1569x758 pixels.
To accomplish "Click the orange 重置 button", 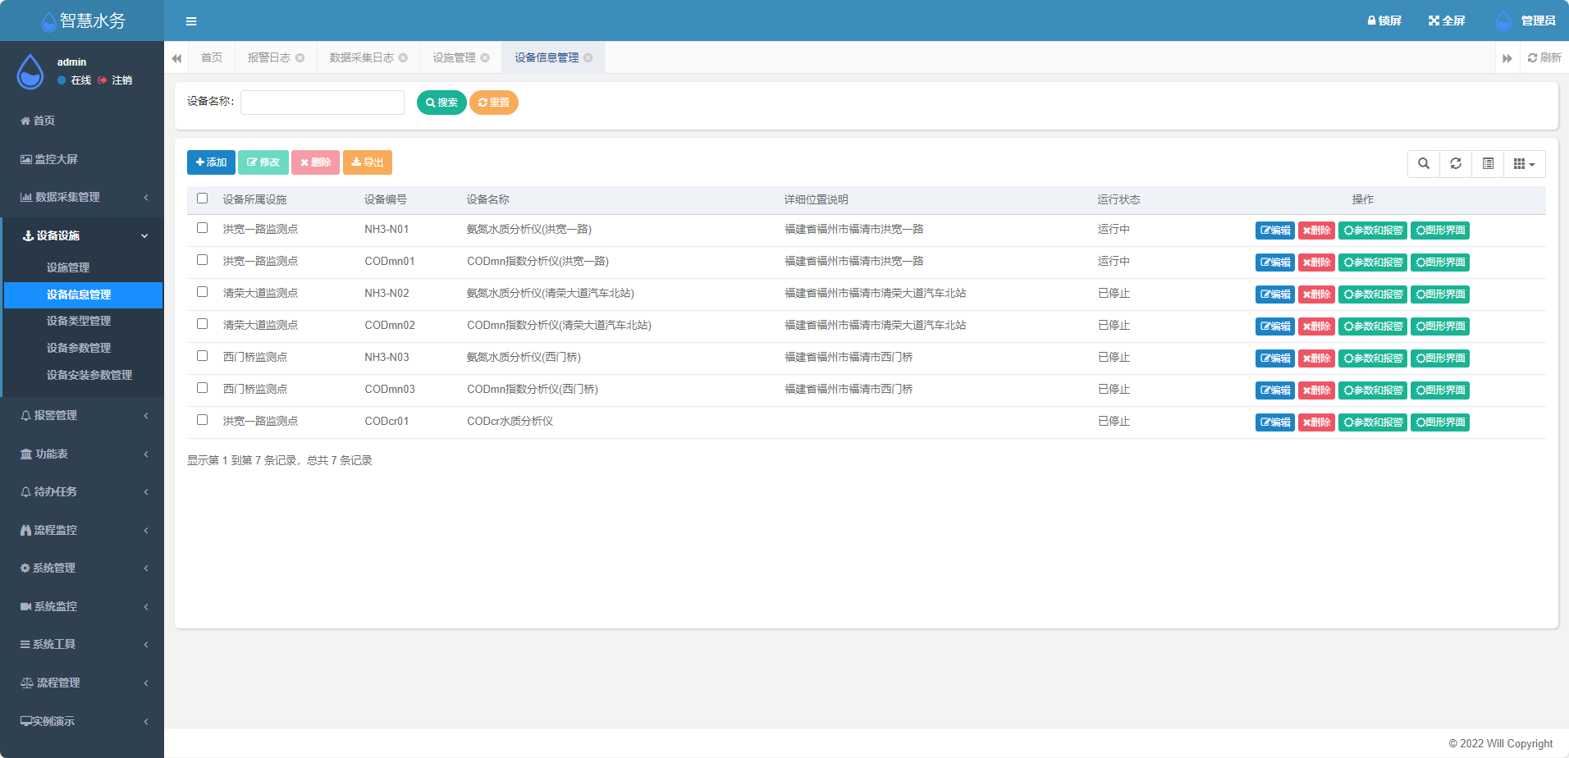I will click(x=494, y=103).
